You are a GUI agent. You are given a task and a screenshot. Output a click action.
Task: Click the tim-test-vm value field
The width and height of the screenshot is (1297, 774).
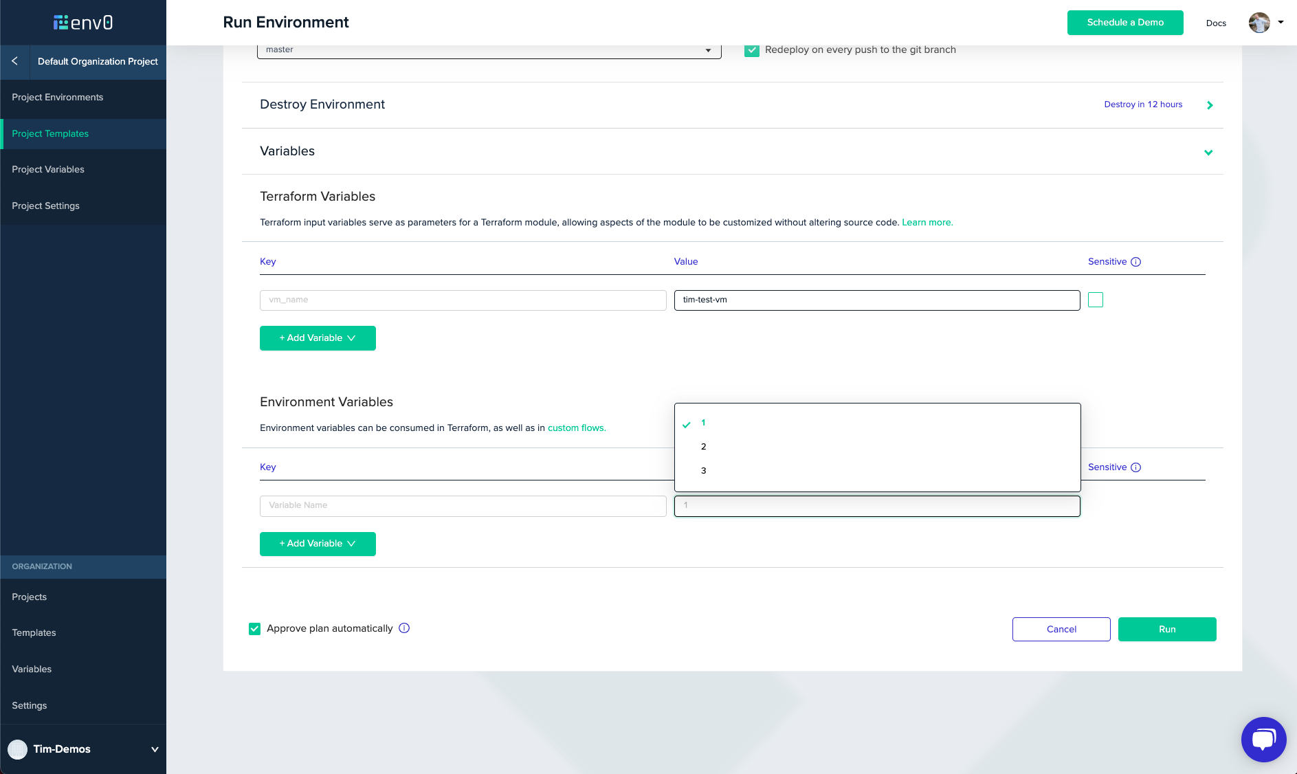(x=877, y=300)
